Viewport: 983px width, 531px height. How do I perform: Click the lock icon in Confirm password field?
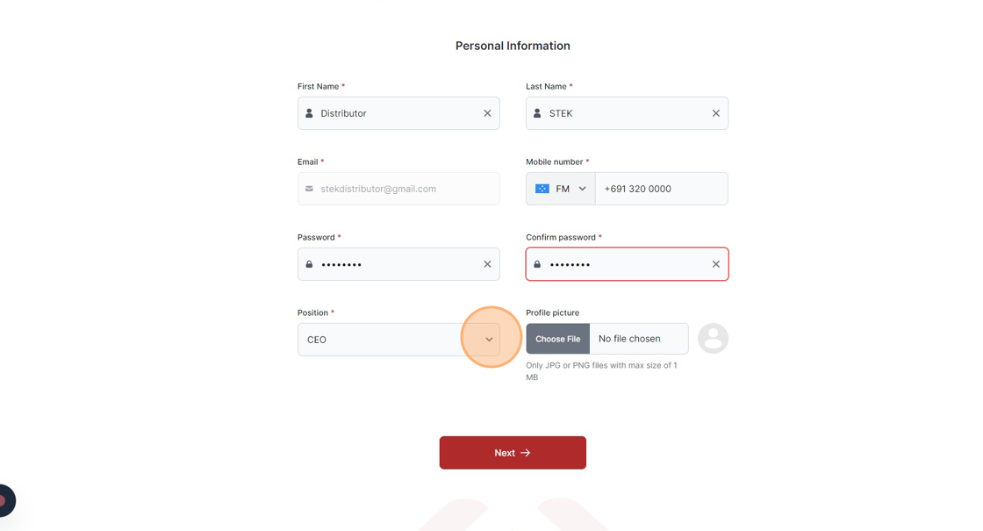pyautogui.click(x=537, y=264)
